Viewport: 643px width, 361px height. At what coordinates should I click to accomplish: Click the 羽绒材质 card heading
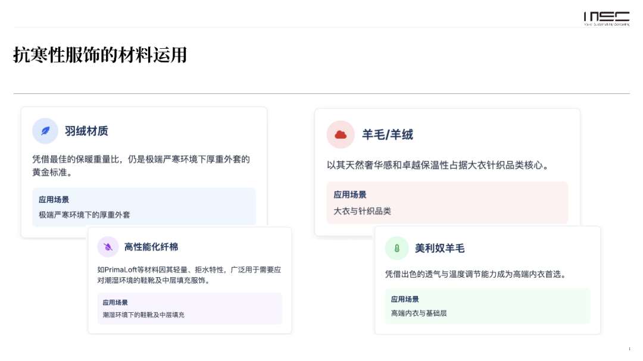pyautogui.click(x=86, y=131)
